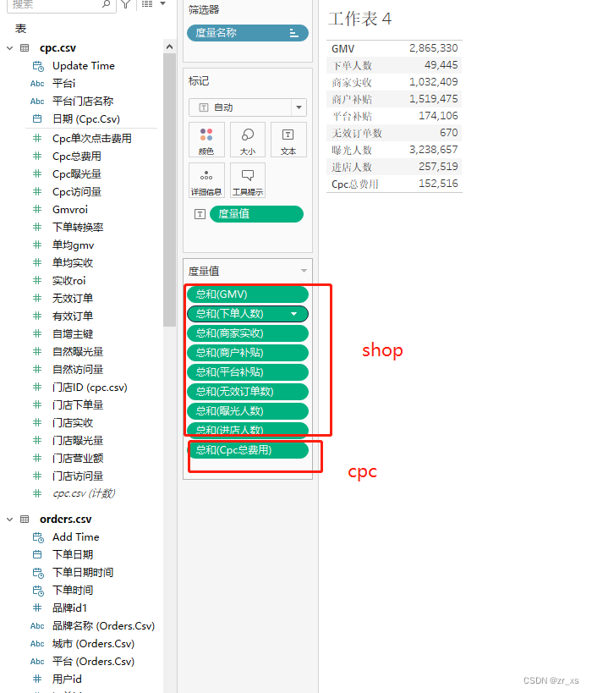The image size is (592, 693).
Task: Select the 平台 (Orders.Csv) field
Action: pyautogui.click(x=93, y=661)
